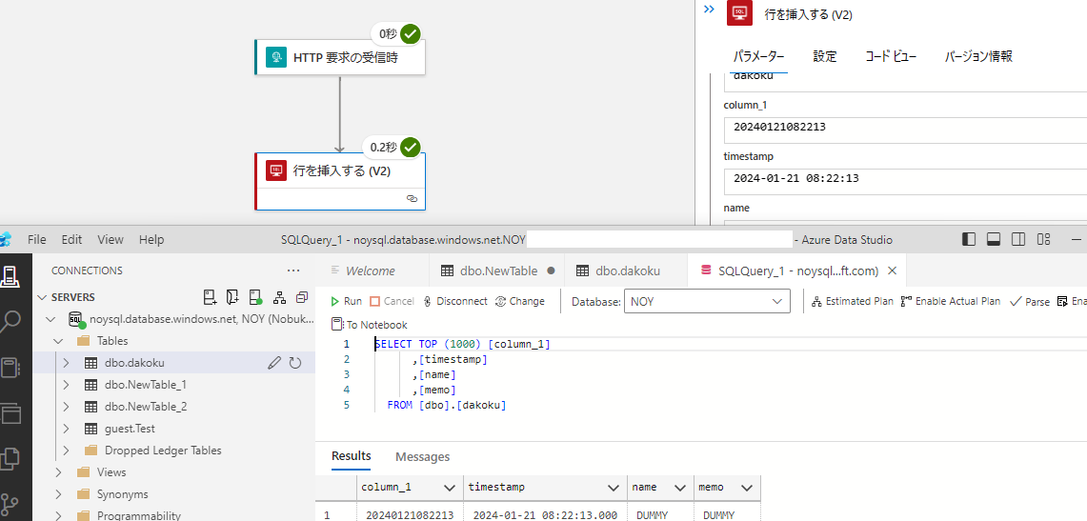Image resolution: width=1087 pixels, height=521 pixels.
Task: Open the Notebooks view in activity bar
Action: pyautogui.click(x=11, y=368)
